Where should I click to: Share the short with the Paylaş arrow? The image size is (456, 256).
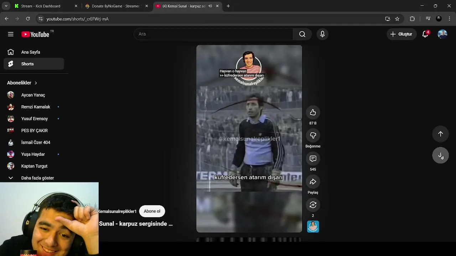(x=313, y=182)
